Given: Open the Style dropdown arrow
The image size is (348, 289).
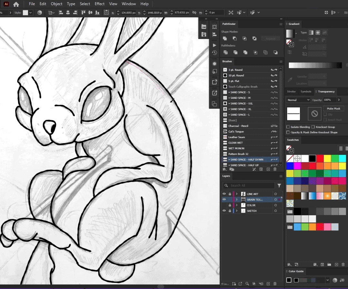Looking at the screenshot, I should coord(31,13).
